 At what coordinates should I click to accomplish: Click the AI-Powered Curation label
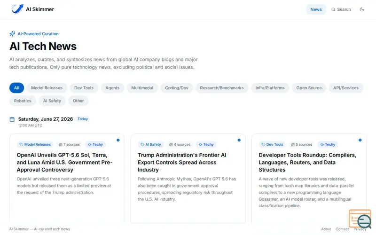pos(38,34)
